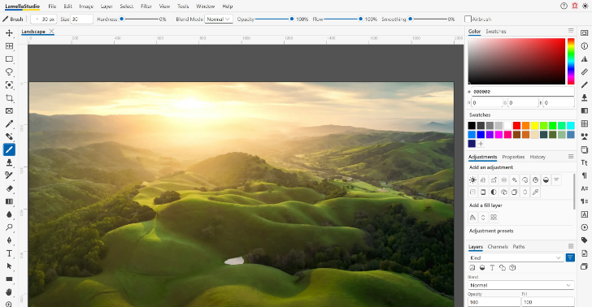
Task: Select the Path Selection arrow tool
Action: click(x=9, y=266)
